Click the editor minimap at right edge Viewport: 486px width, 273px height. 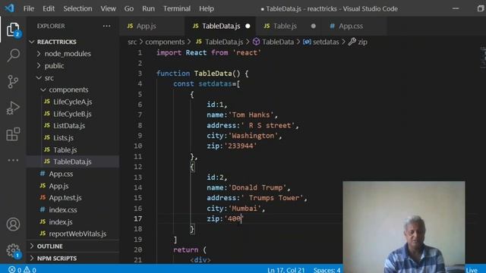pyautogui.click(x=483, y=57)
